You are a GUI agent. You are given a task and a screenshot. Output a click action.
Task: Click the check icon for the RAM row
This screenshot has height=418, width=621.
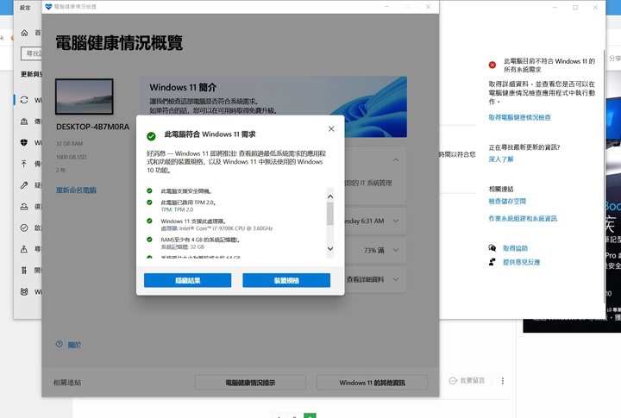coord(149,240)
